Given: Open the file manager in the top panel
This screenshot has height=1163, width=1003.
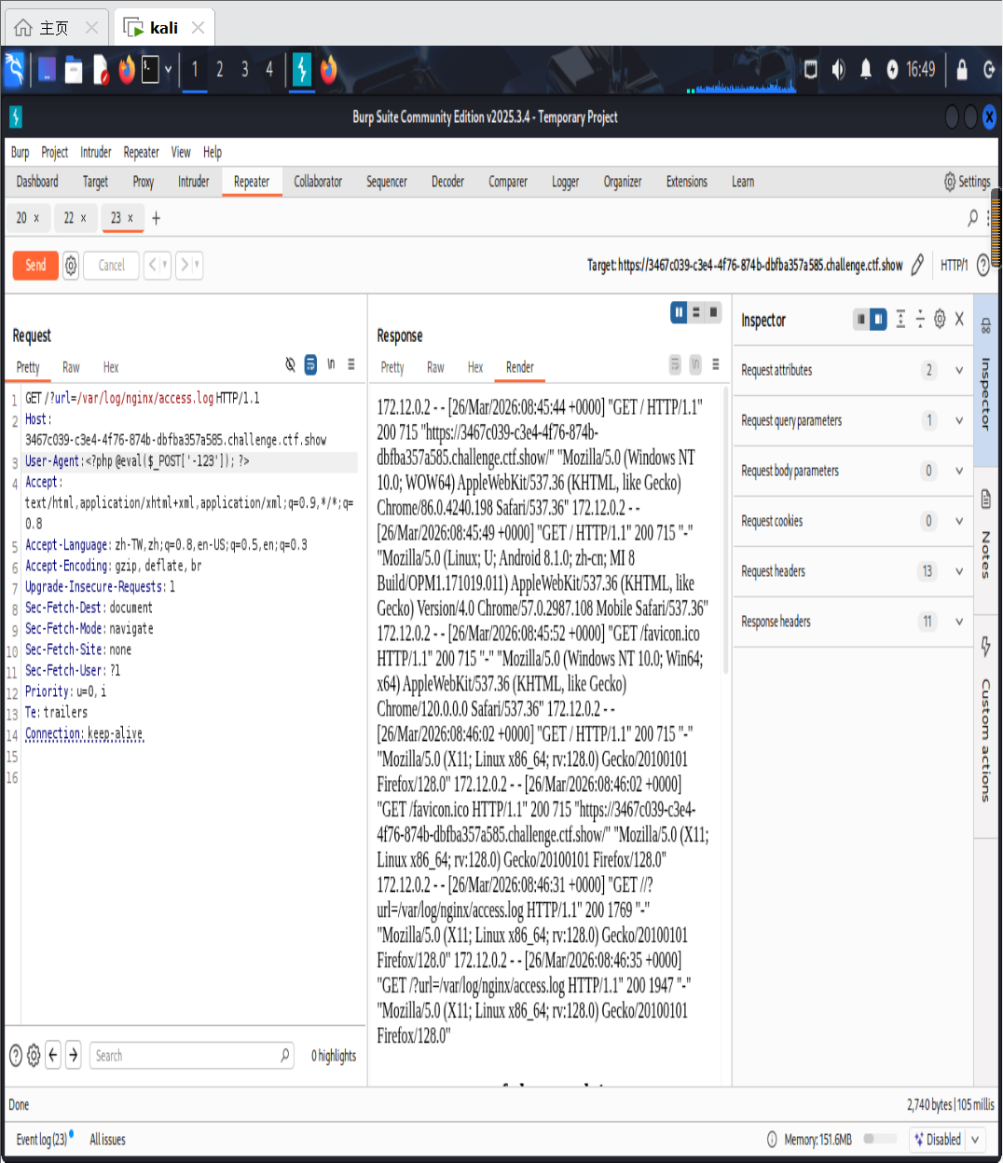Looking at the screenshot, I should coord(74,70).
